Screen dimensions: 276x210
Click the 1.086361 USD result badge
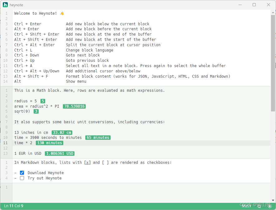pos(60,154)
